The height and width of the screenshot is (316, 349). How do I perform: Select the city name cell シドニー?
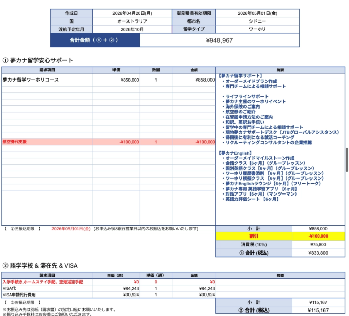[257, 21]
